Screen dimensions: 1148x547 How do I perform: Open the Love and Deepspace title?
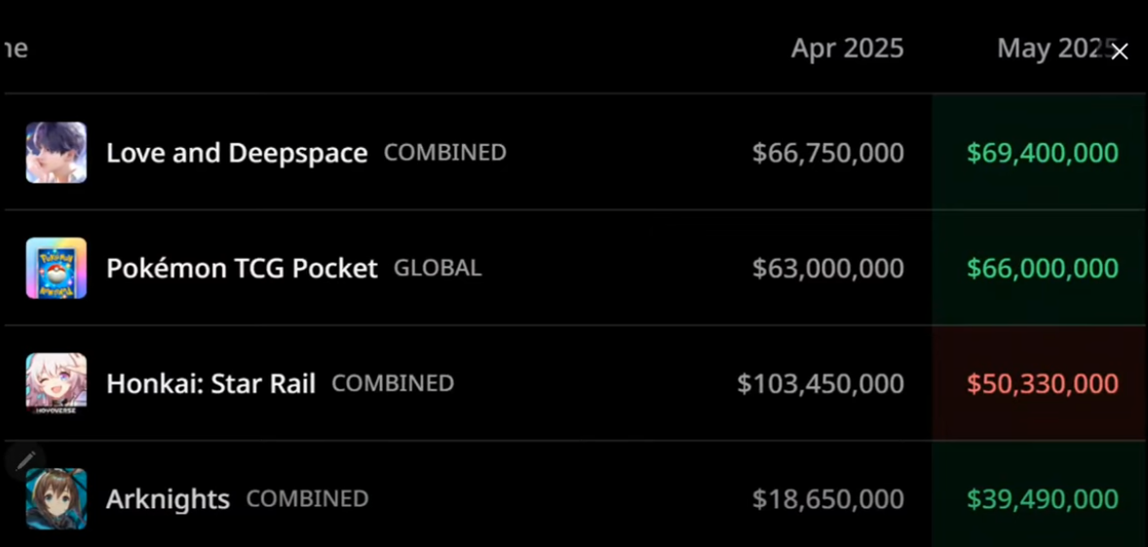[x=237, y=153]
